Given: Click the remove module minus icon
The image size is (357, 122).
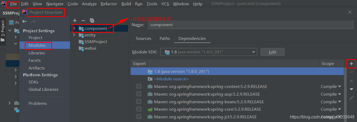Looking at the screenshot, I should (x=83, y=21).
